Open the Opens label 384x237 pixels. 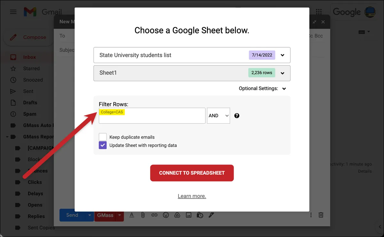click(35, 205)
